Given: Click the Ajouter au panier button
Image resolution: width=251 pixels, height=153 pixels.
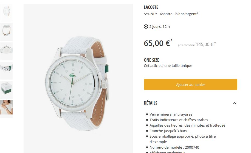Looking at the screenshot, I should (x=190, y=84).
